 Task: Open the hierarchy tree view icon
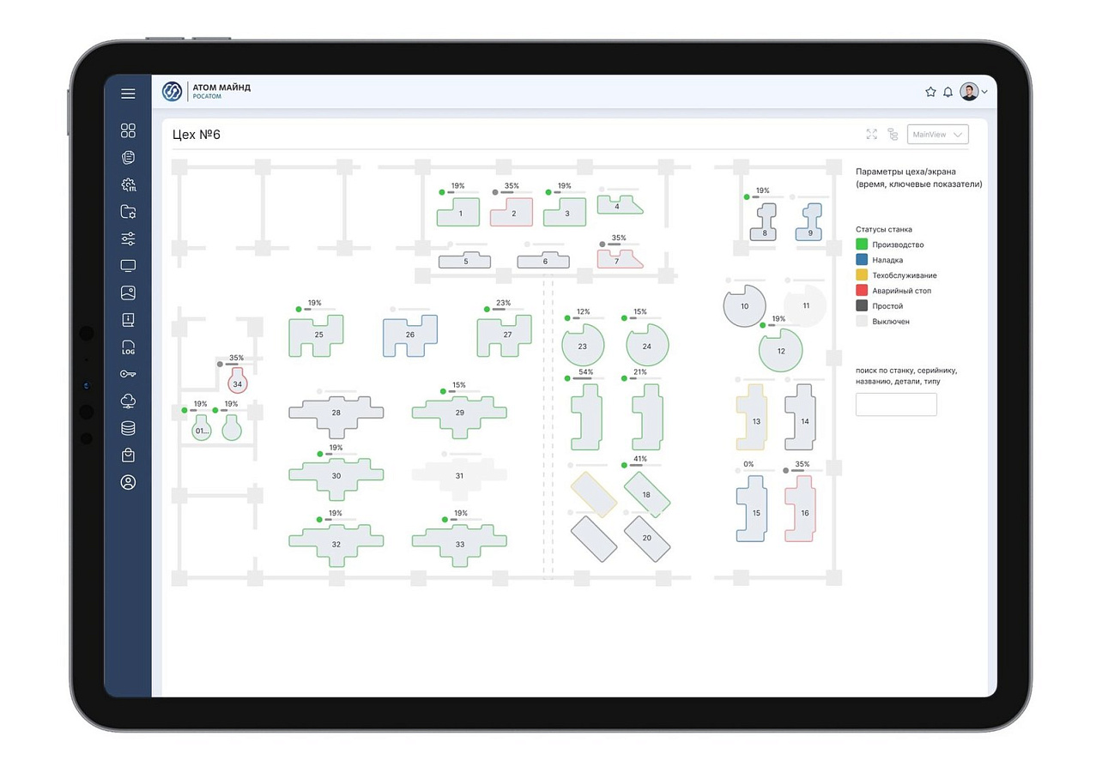pos(893,135)
